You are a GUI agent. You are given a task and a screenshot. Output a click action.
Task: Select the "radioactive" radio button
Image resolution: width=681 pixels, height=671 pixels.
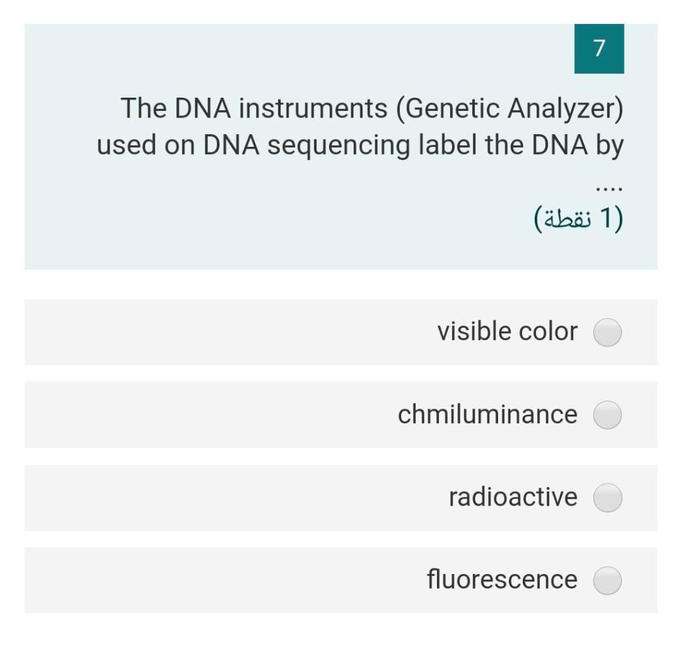(x=606, y=498)
